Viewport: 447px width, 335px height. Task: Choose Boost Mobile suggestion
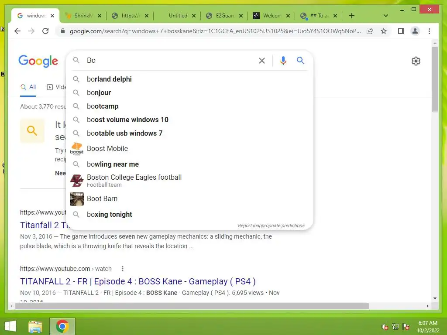189,148
